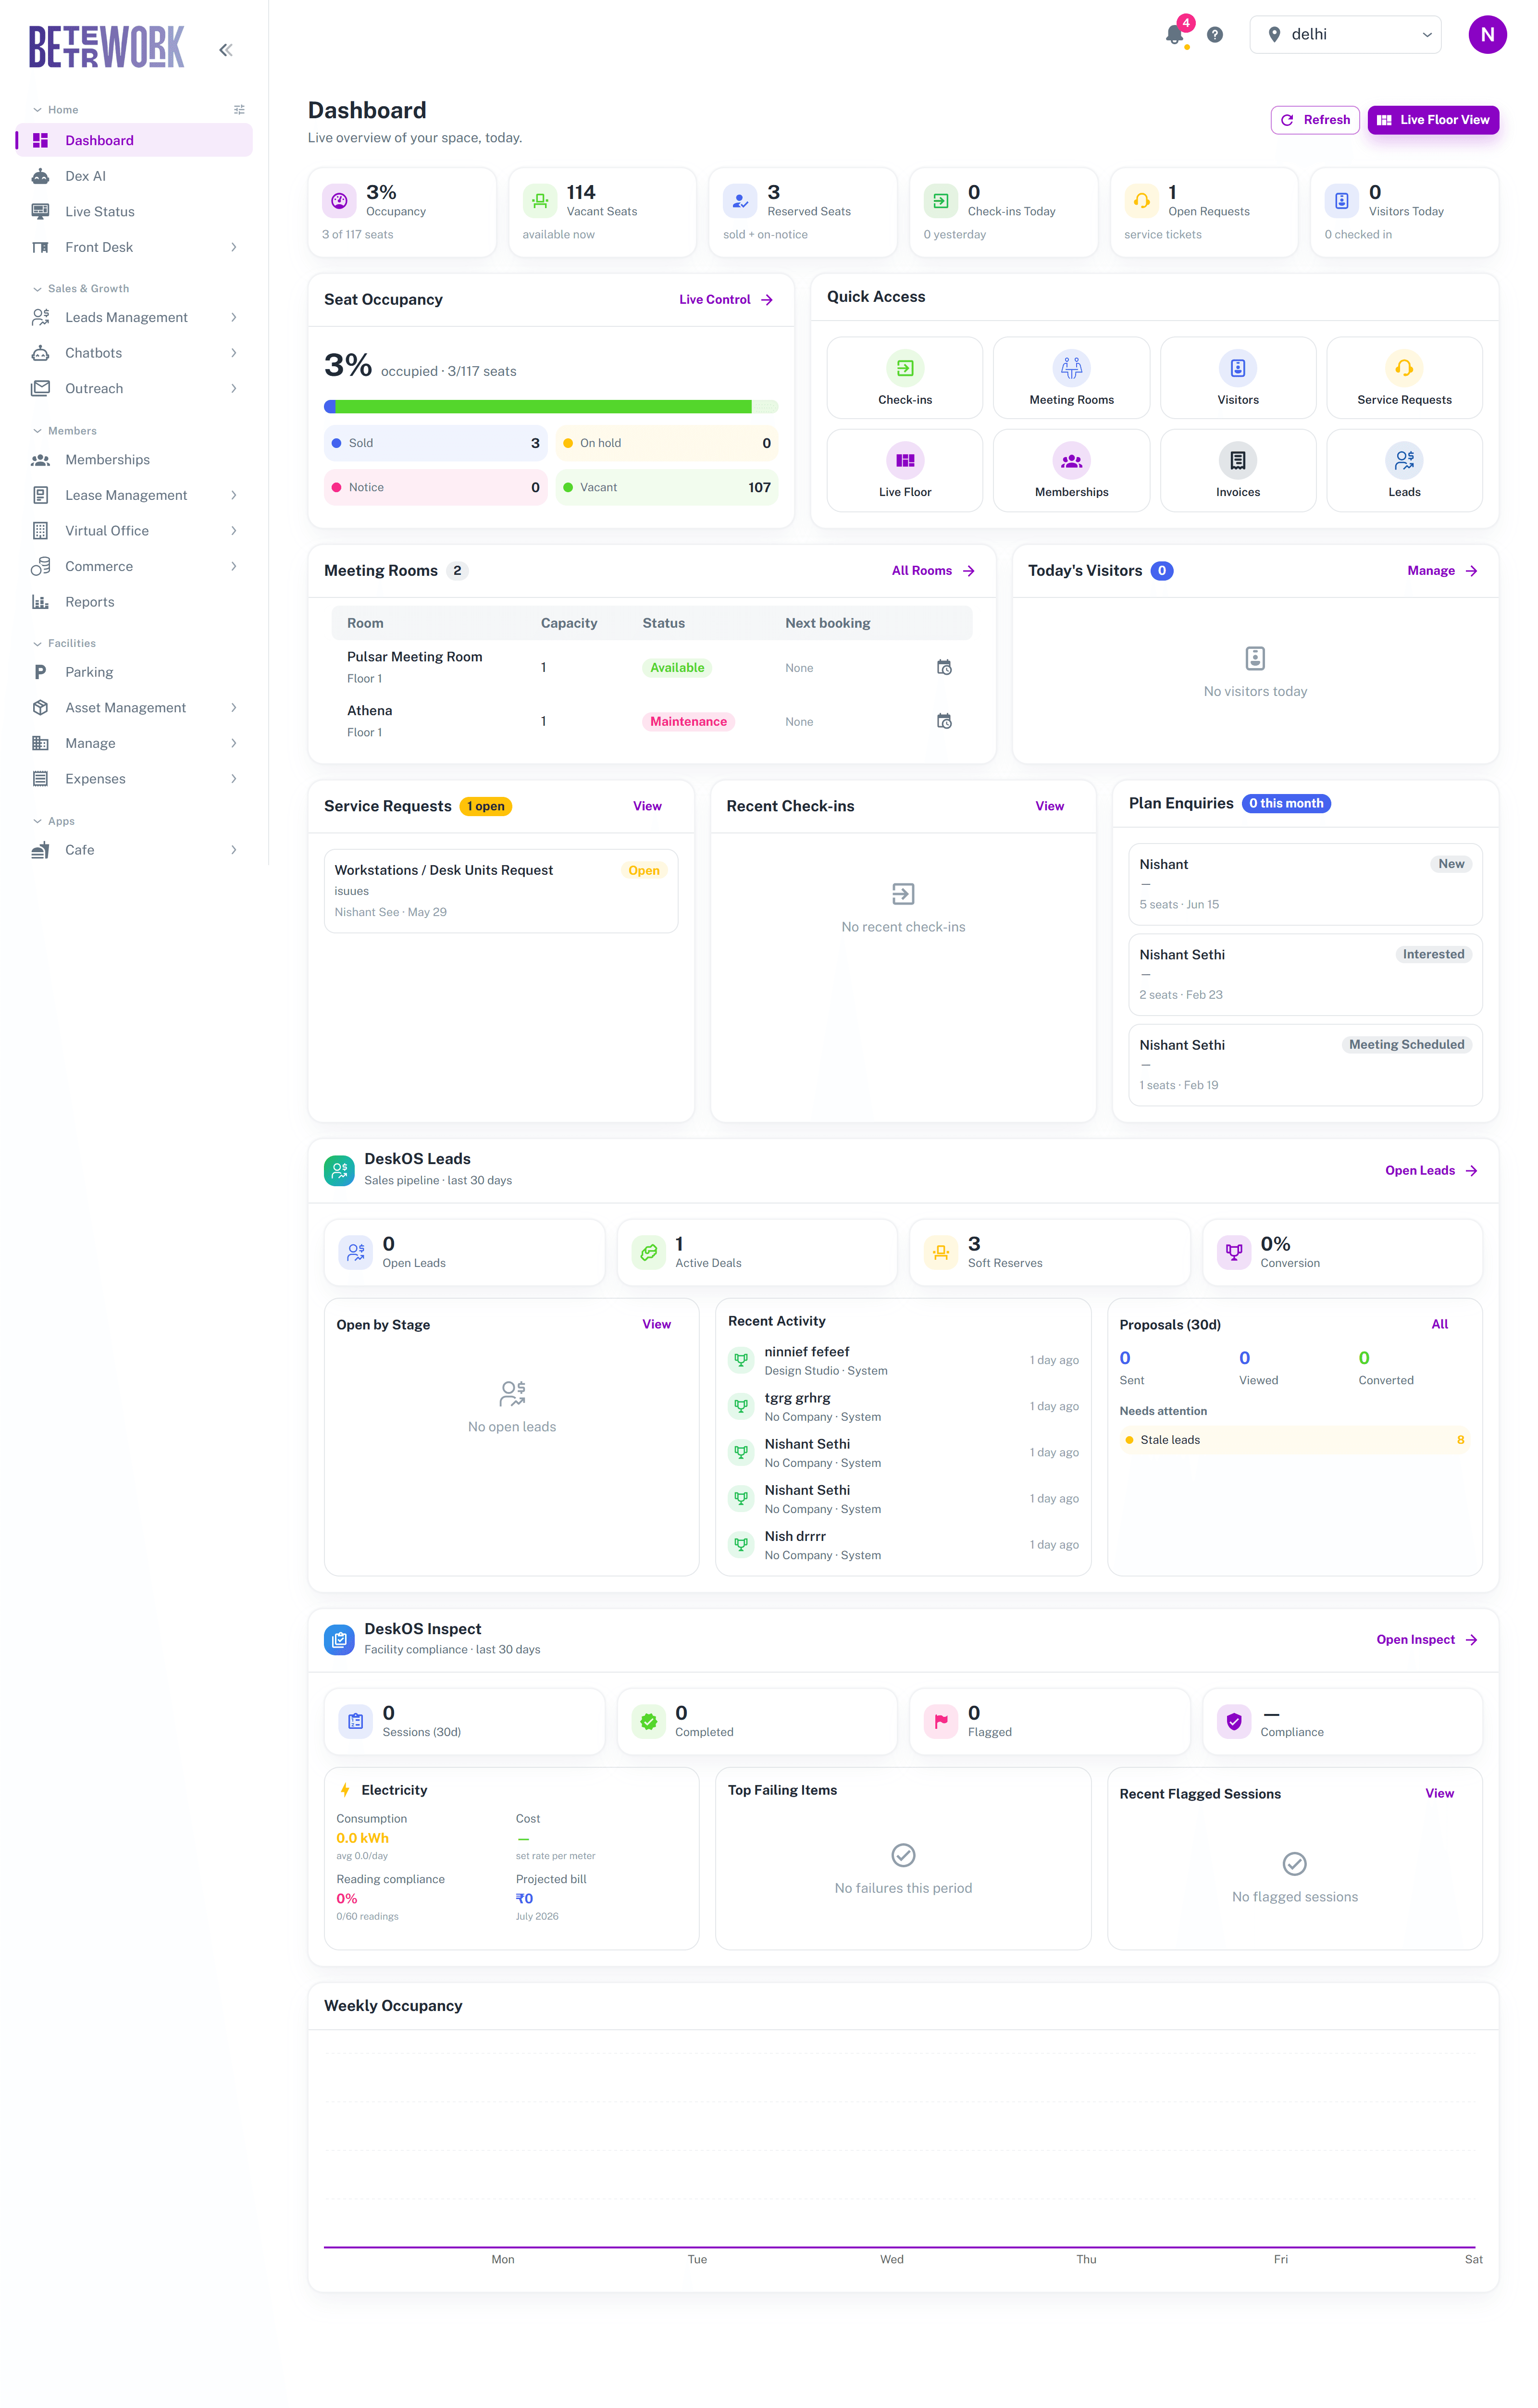Click the Vacant Seats stat icon
Image resolution: width=1538 pixels, height=2408 pixels.
(540, 201)
